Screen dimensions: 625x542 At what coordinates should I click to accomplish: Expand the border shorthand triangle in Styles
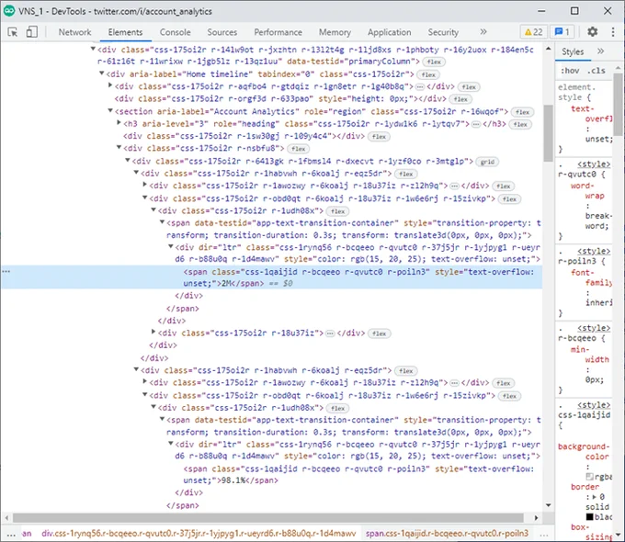pos(594,497)
